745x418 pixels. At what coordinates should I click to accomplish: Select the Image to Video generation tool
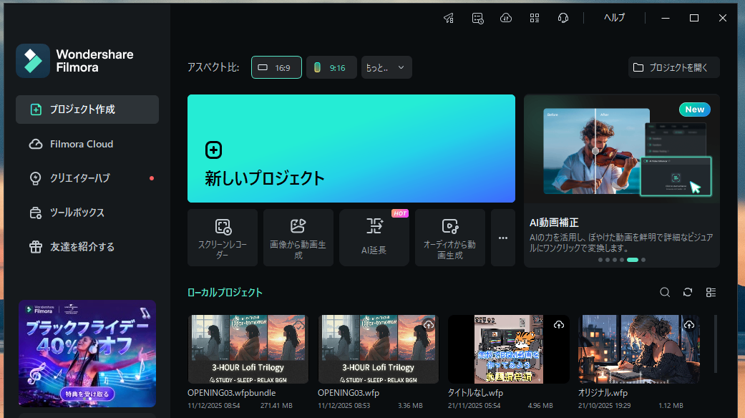click(298, 237)
